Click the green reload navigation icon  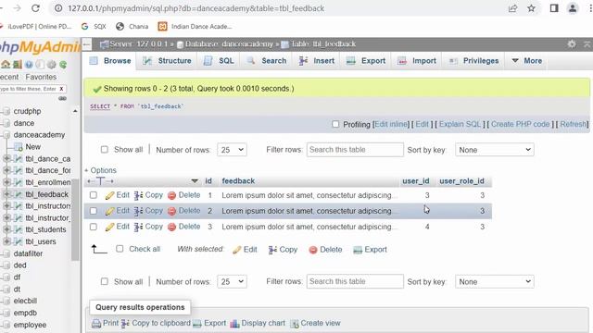coord(63,65)
